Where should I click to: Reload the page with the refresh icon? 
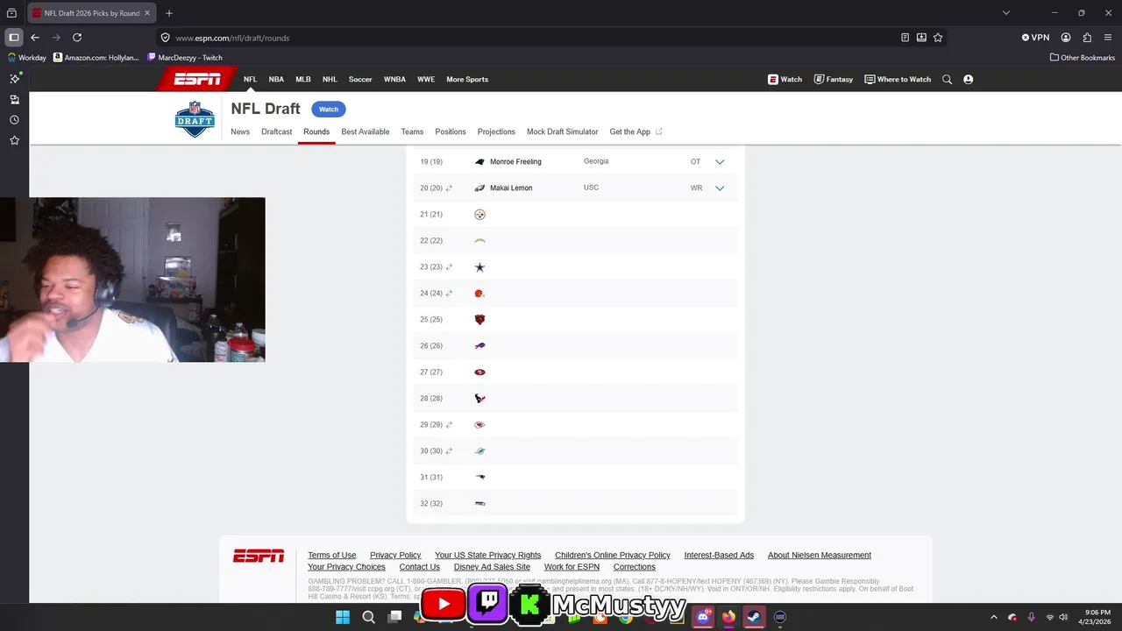(x=77, y=38)
